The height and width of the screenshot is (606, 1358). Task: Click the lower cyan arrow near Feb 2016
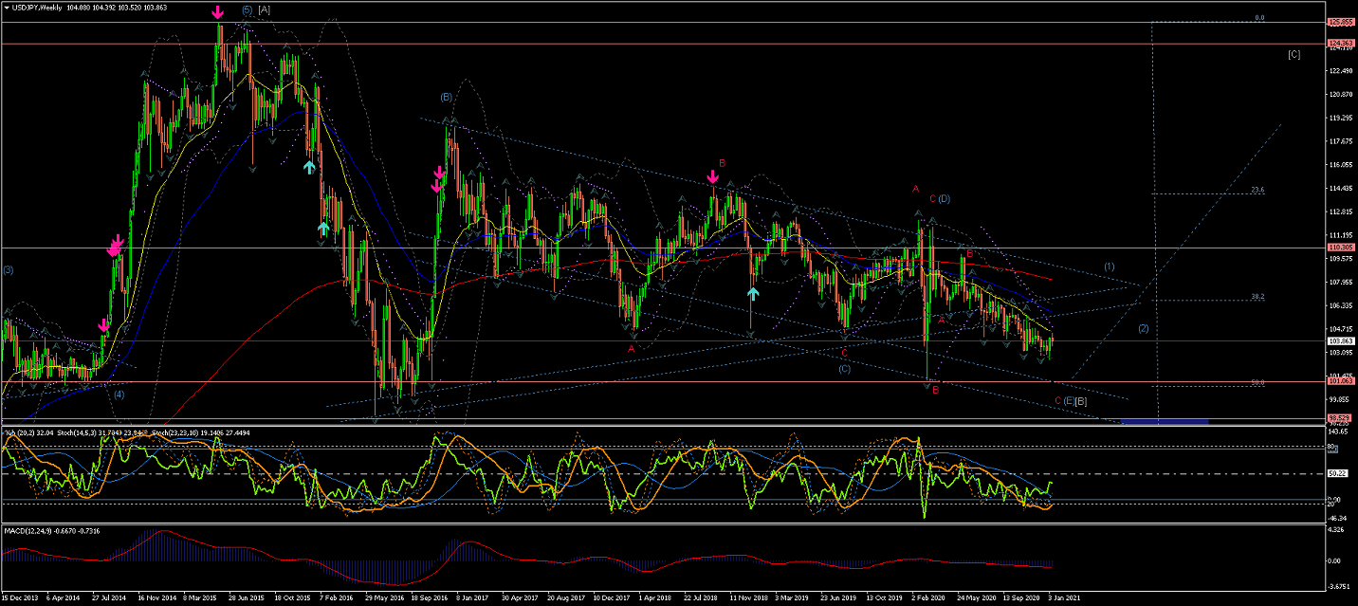click(x=323, y=228)
